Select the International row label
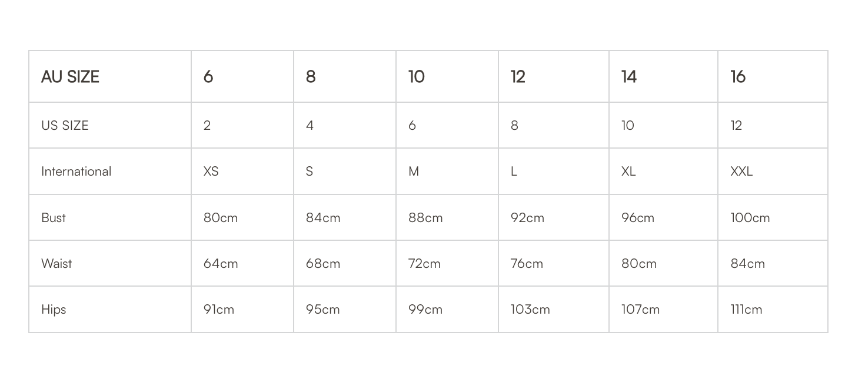Screen dimensions: 865x383 point(110,172)
